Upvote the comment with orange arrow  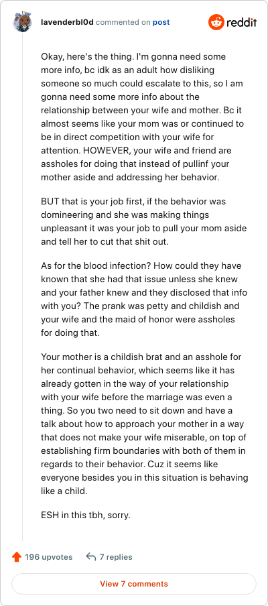point(17,557)
